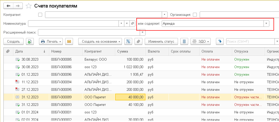Viewport: 279px width, 122px height.
Task: Click the Срок оплаты column header
Action: click(x=184, y=52)
